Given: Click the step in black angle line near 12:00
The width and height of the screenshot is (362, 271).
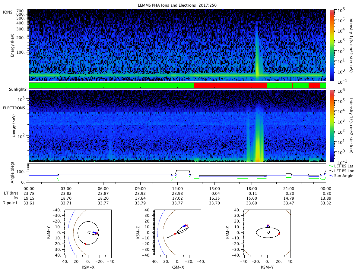Looking at the screenshot, I should click(x=176, y=172).
